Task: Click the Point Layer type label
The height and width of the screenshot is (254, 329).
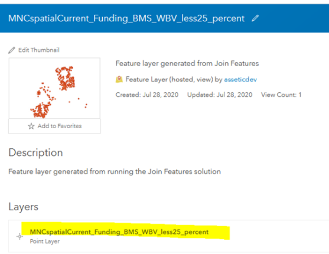Action: pos(45,242)
